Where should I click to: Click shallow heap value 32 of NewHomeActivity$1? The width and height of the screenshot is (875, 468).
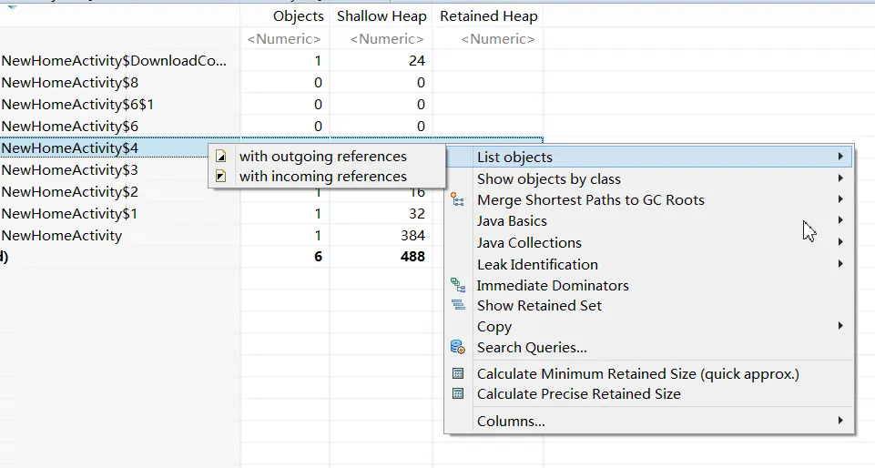(x=417, y=214)
